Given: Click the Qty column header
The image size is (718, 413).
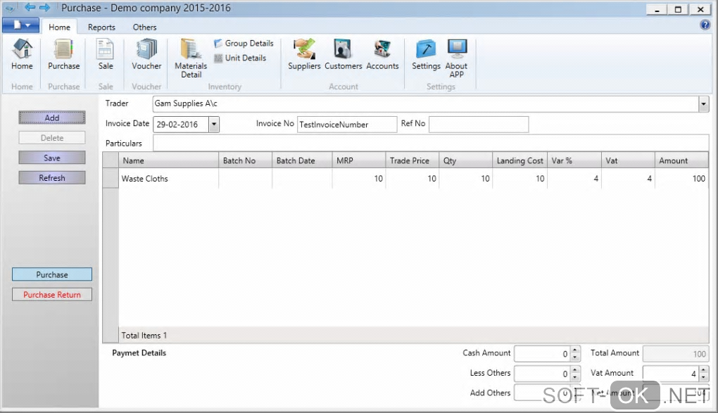Looking at the screenshot, I should tap(466, 160).
